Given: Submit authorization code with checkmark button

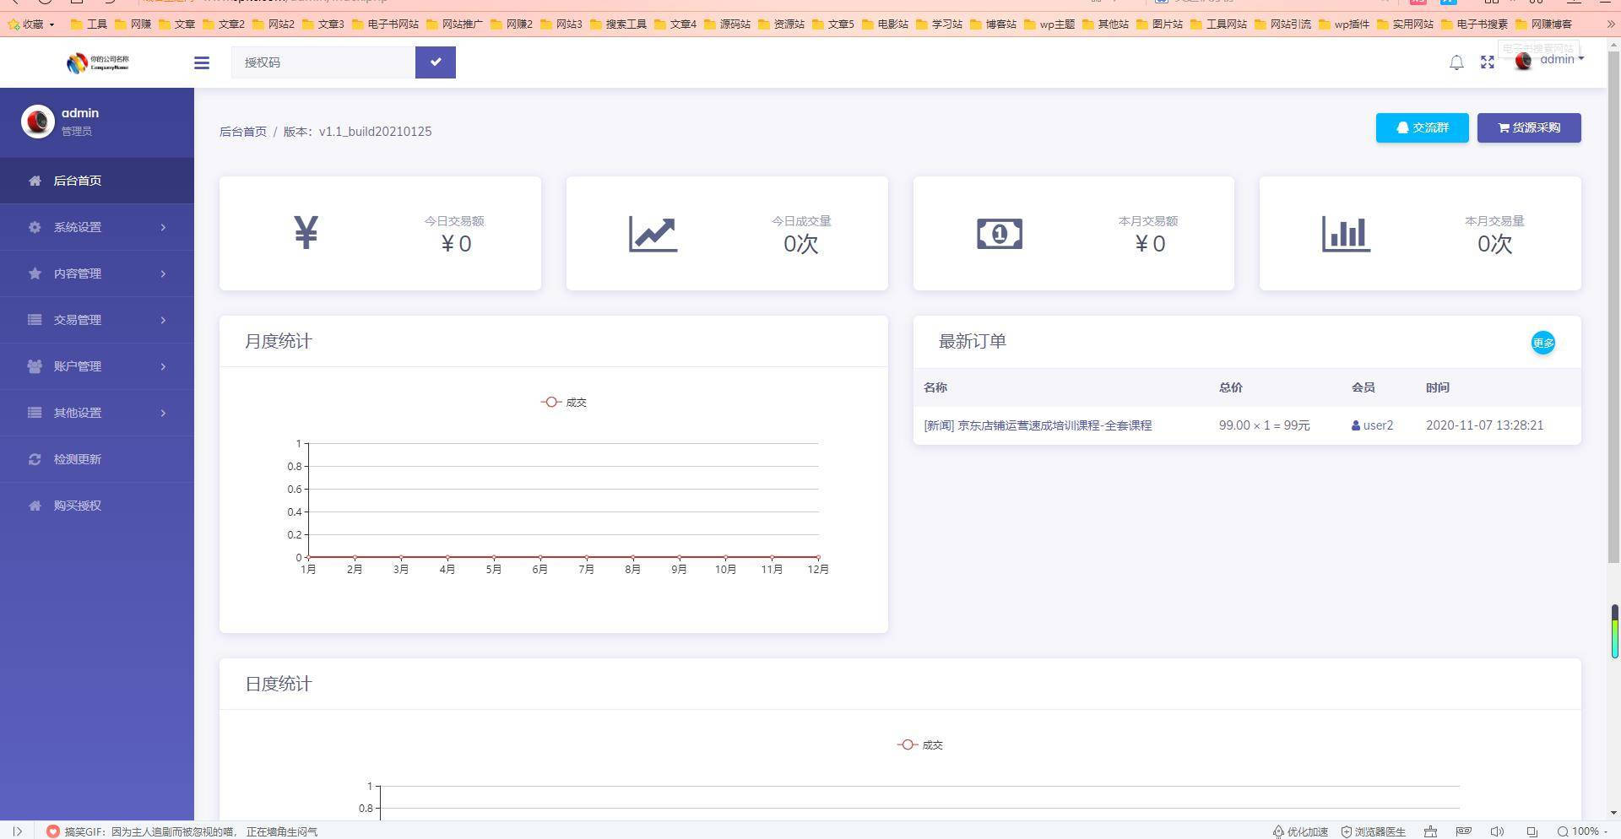Looking at the screenshot, I should tap(435, 62).
